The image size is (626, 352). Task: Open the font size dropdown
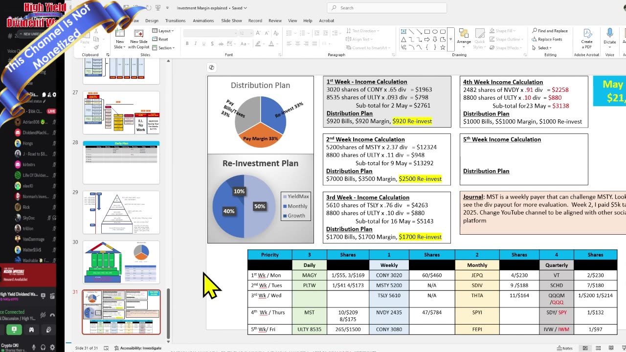pyautogui.click(x=245, y=33)
